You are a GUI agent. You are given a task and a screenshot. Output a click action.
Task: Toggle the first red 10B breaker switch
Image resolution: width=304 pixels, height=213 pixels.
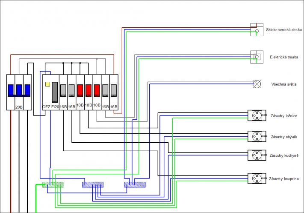(x=80, y=90)
